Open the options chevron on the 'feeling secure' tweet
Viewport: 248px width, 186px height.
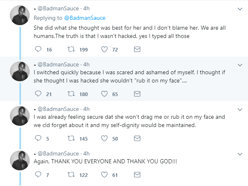click(x=240, y=110)
